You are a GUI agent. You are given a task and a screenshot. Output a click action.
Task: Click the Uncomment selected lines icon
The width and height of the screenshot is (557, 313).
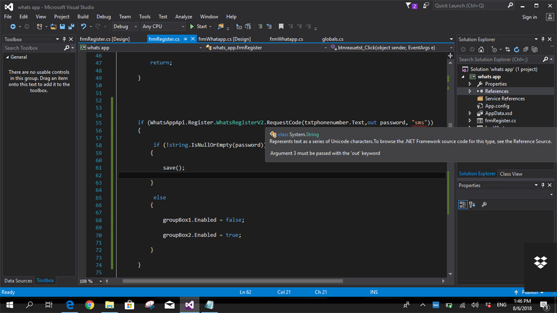(269, 27)
